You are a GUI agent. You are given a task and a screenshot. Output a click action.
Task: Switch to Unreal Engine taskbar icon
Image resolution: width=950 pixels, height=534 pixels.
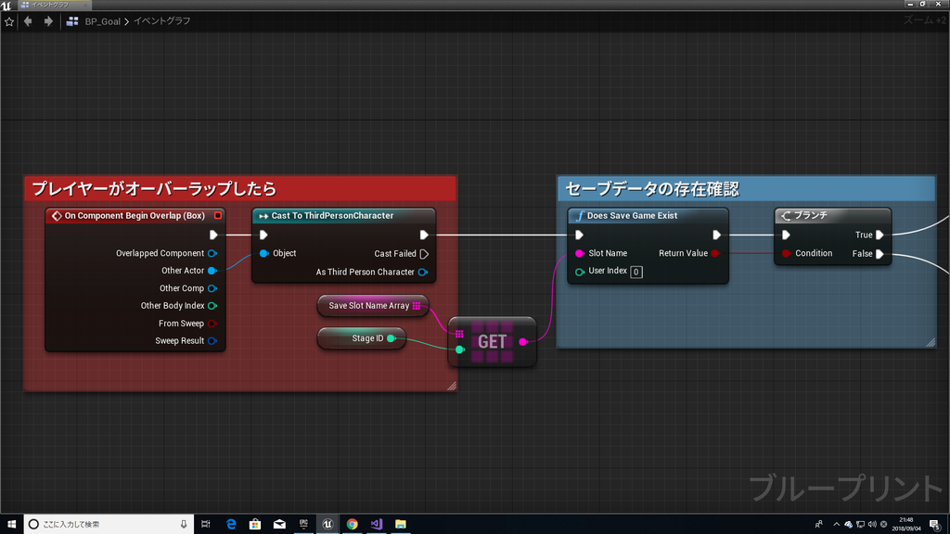327,525
